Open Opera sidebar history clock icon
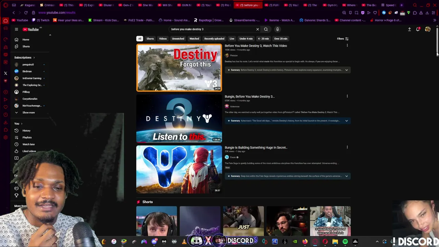Screen dimensions: 439x247 pyautogui.click(x=5, y=115)
